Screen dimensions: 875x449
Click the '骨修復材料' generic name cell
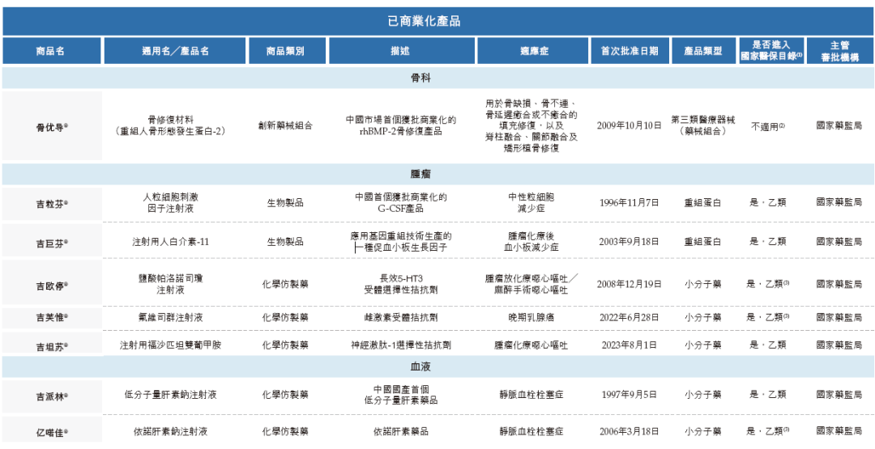click(170, 125)
